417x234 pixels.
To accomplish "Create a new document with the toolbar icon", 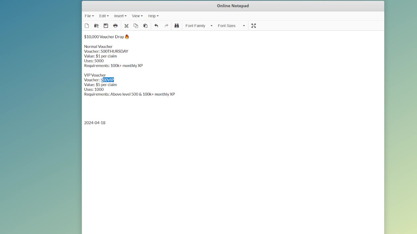I will point(87,26).
